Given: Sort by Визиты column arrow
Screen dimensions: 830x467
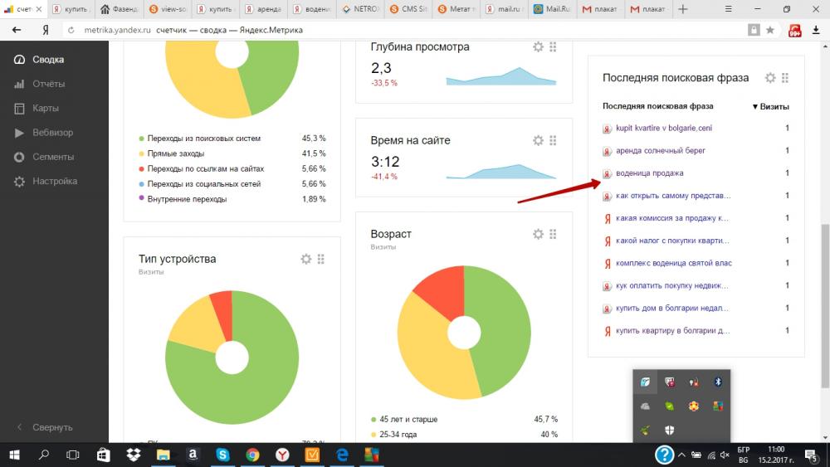Looking at the screenshot, I should (771, 106).
